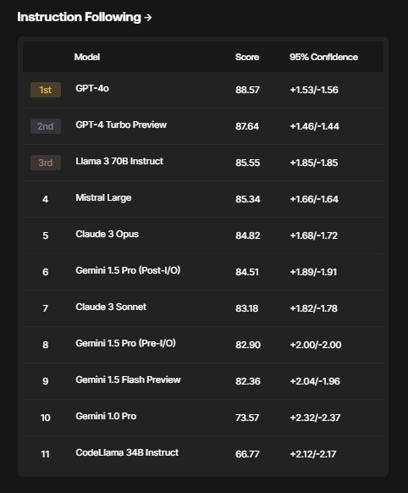Select GPT-4 Turbo Preview model name
Viewport: 408px width, 493px height.
coord(121,125)
